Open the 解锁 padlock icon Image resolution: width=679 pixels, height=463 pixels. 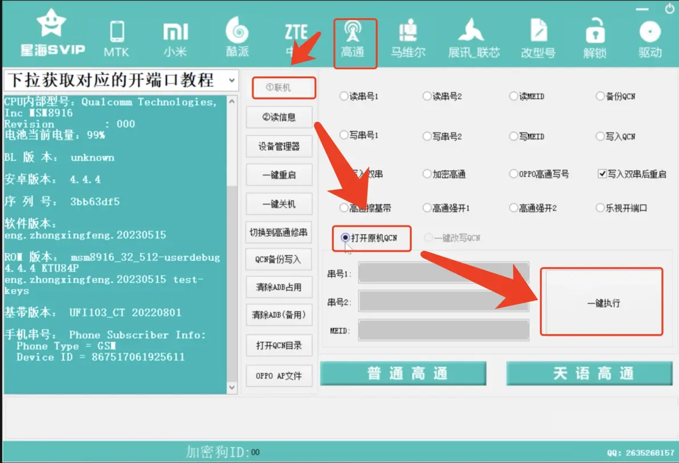tap(595, 38)
